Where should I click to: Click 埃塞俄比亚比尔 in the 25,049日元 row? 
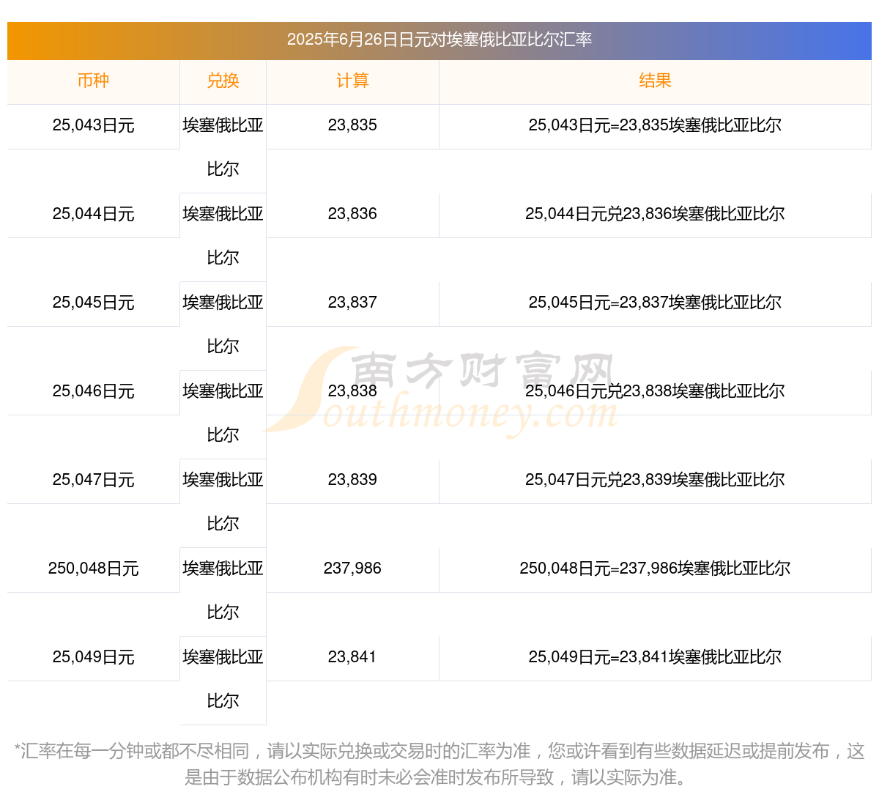tap(223, 679)
